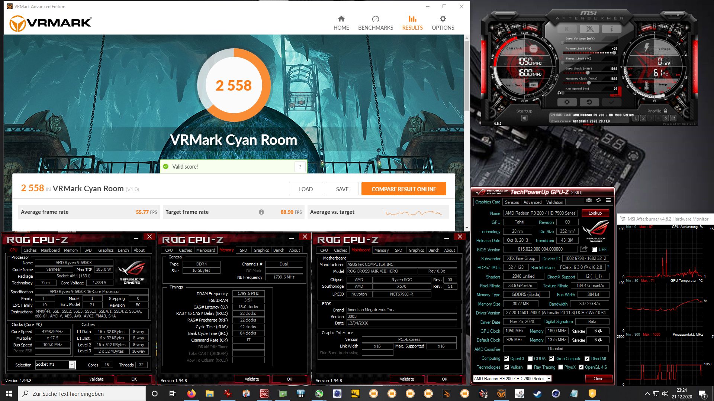
Task: Click the Kombustor K button in Afterburner
Action: click(567, 29)
